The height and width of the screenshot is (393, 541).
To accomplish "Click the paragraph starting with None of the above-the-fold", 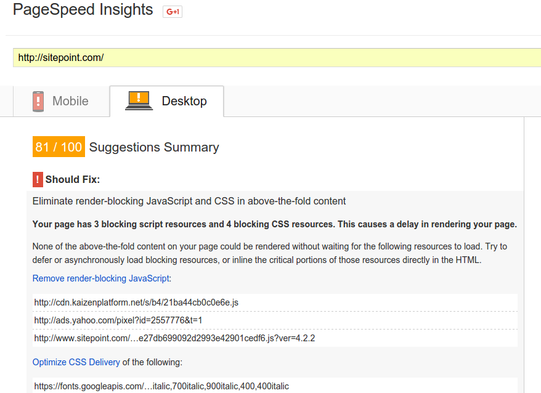I will pyautogui.click(x=269, y=253).
